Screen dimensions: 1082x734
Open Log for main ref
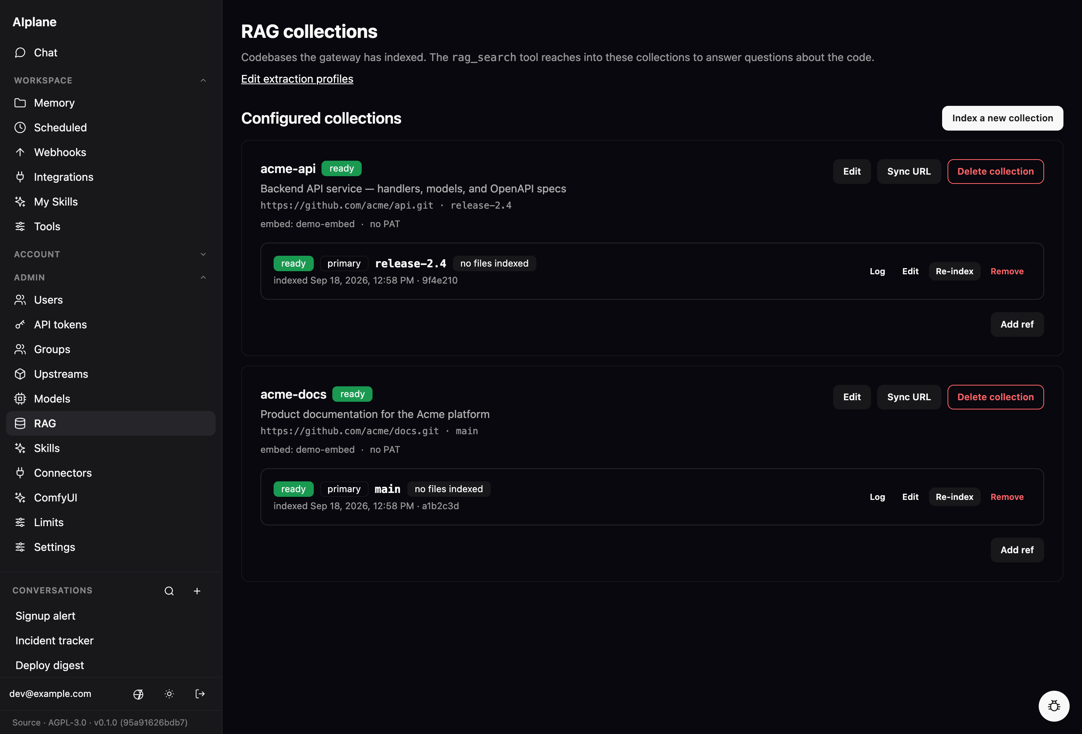click(x=877, y=497)
